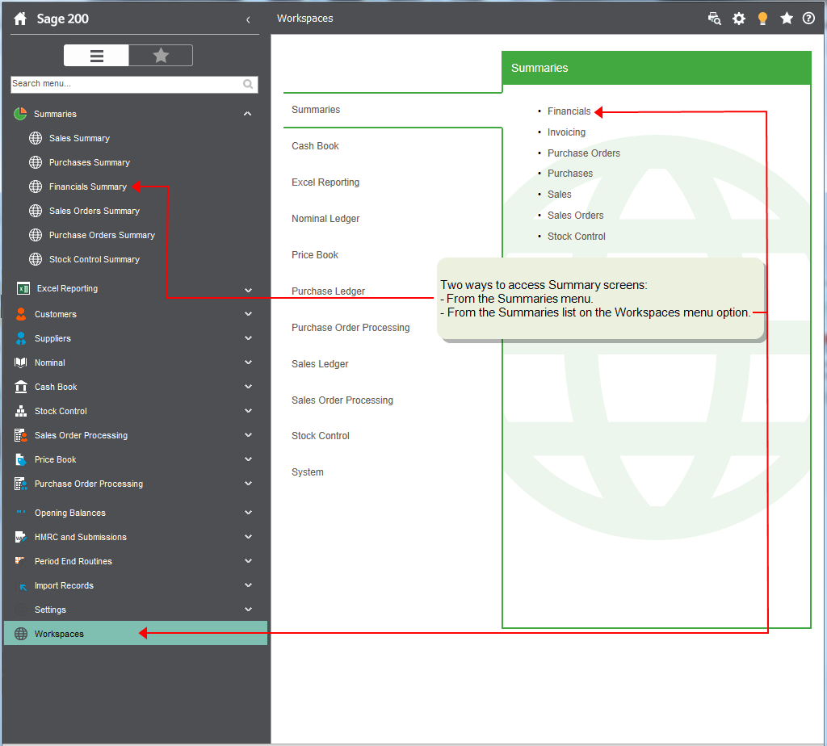Switch to the hamburger menu list view
Image resolution: width=827 pixels, height=746 pixels.
(96, 55)
